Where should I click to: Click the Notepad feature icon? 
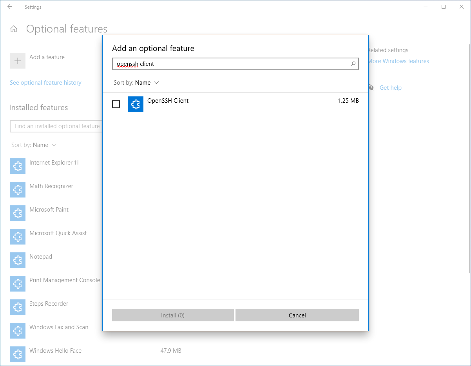click(x=18, y=261)
